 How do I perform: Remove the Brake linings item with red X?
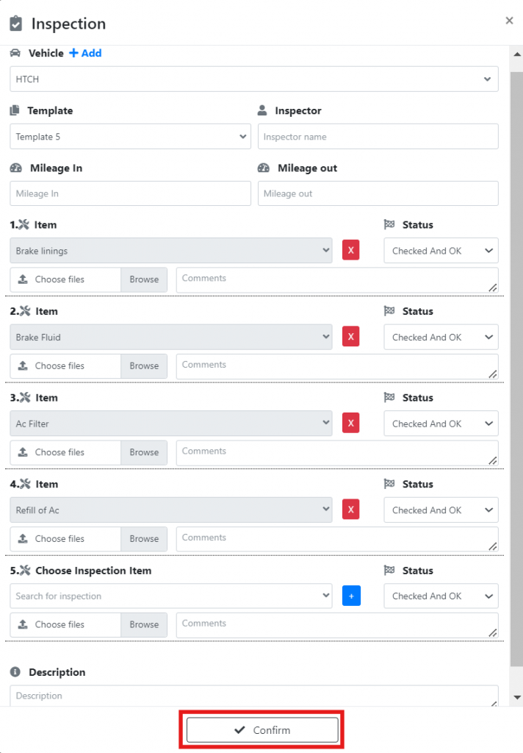click(x=350, y=250)
